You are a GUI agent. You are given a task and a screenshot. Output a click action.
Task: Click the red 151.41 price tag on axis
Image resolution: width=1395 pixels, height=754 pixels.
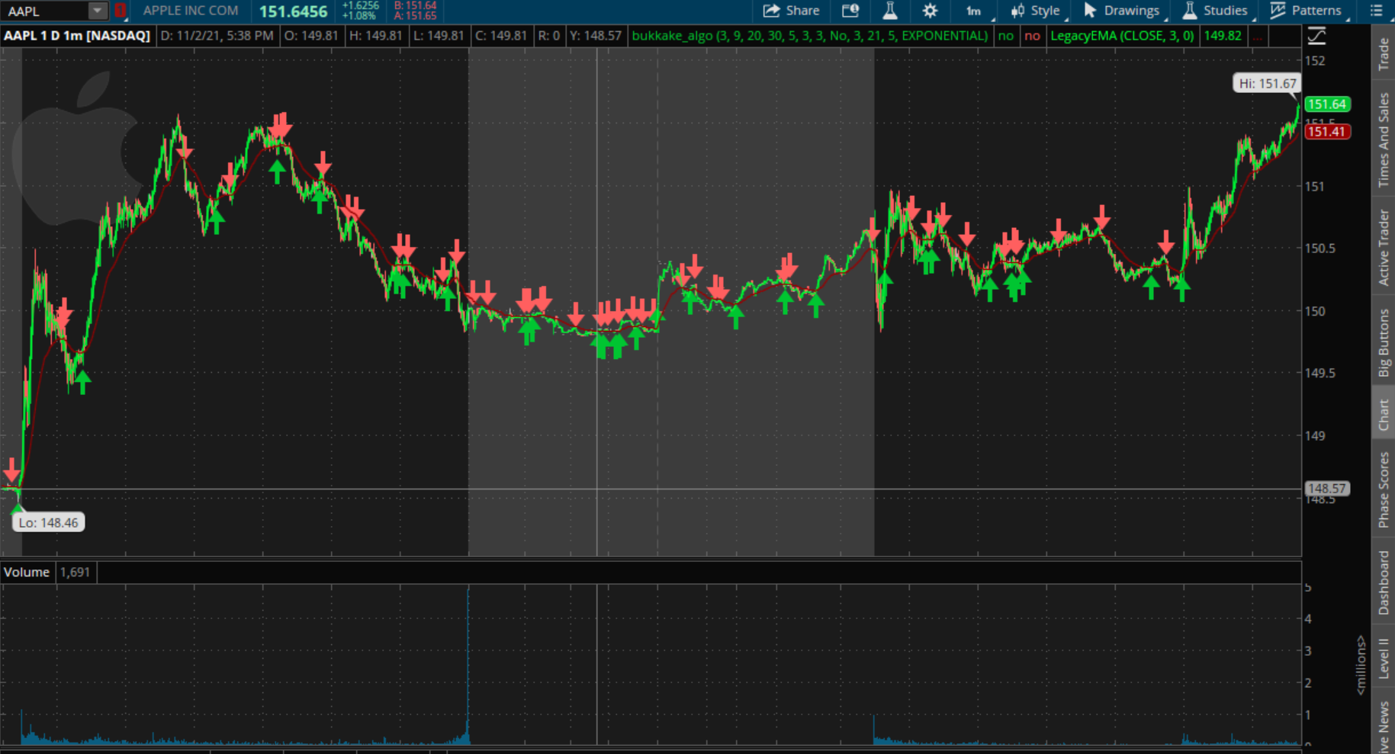[1327, 132]
